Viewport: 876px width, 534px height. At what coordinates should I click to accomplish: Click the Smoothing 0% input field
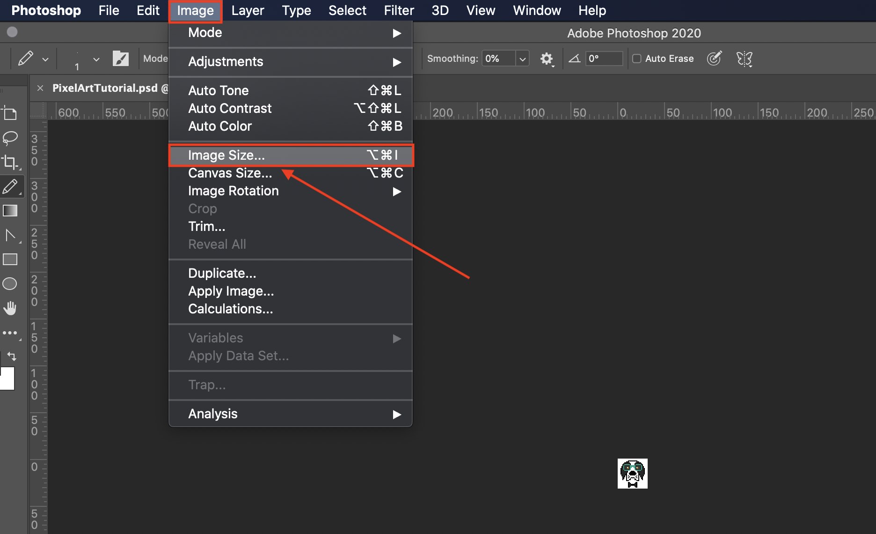pyautogui.click(x=499, y=59)
